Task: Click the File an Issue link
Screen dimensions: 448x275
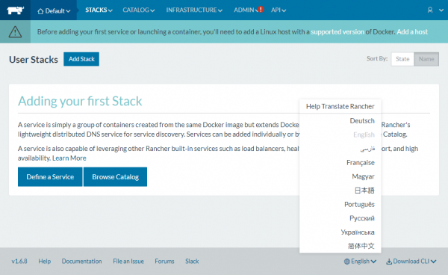Action: [128, 262]
